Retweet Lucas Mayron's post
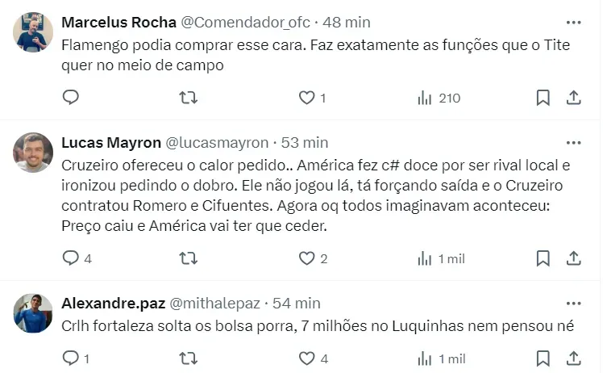The height and width of the screenshot is (373, 603). [188, 258]
